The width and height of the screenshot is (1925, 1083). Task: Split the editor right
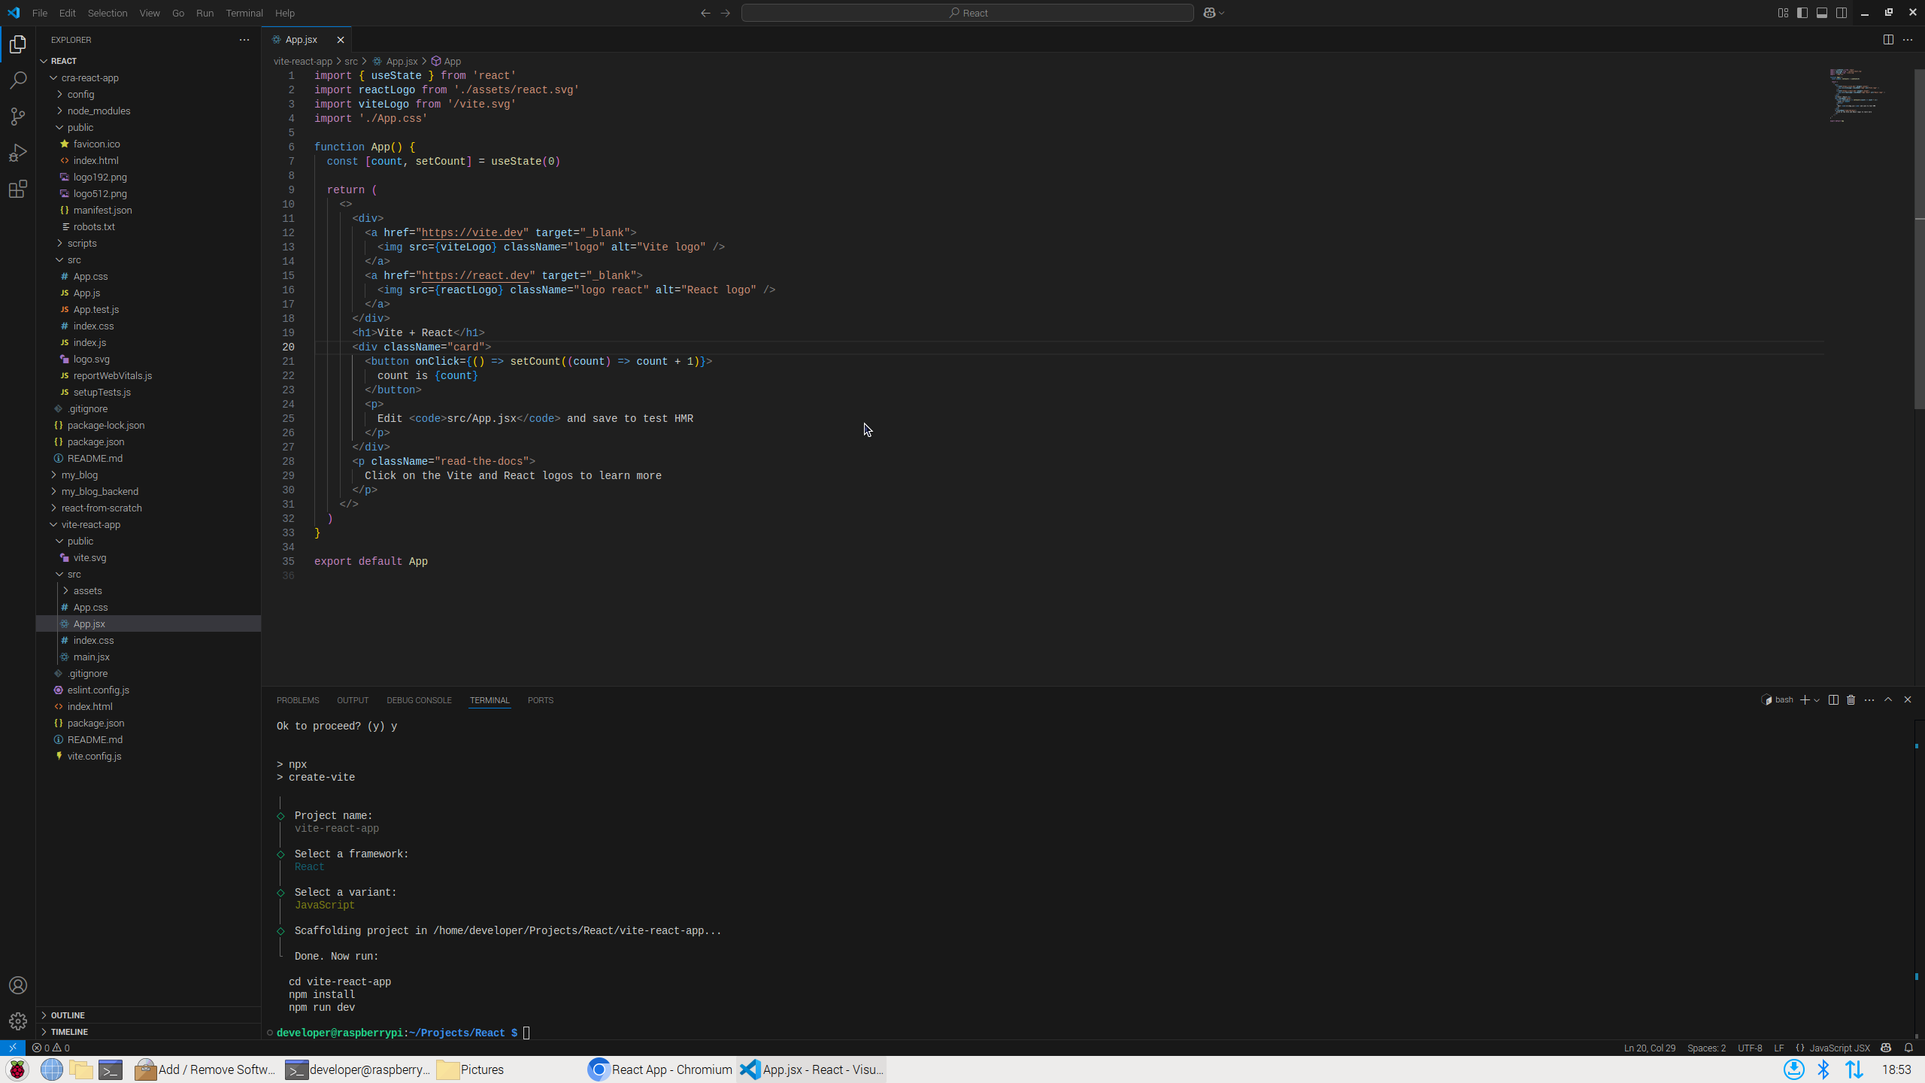pos(1888,40)
